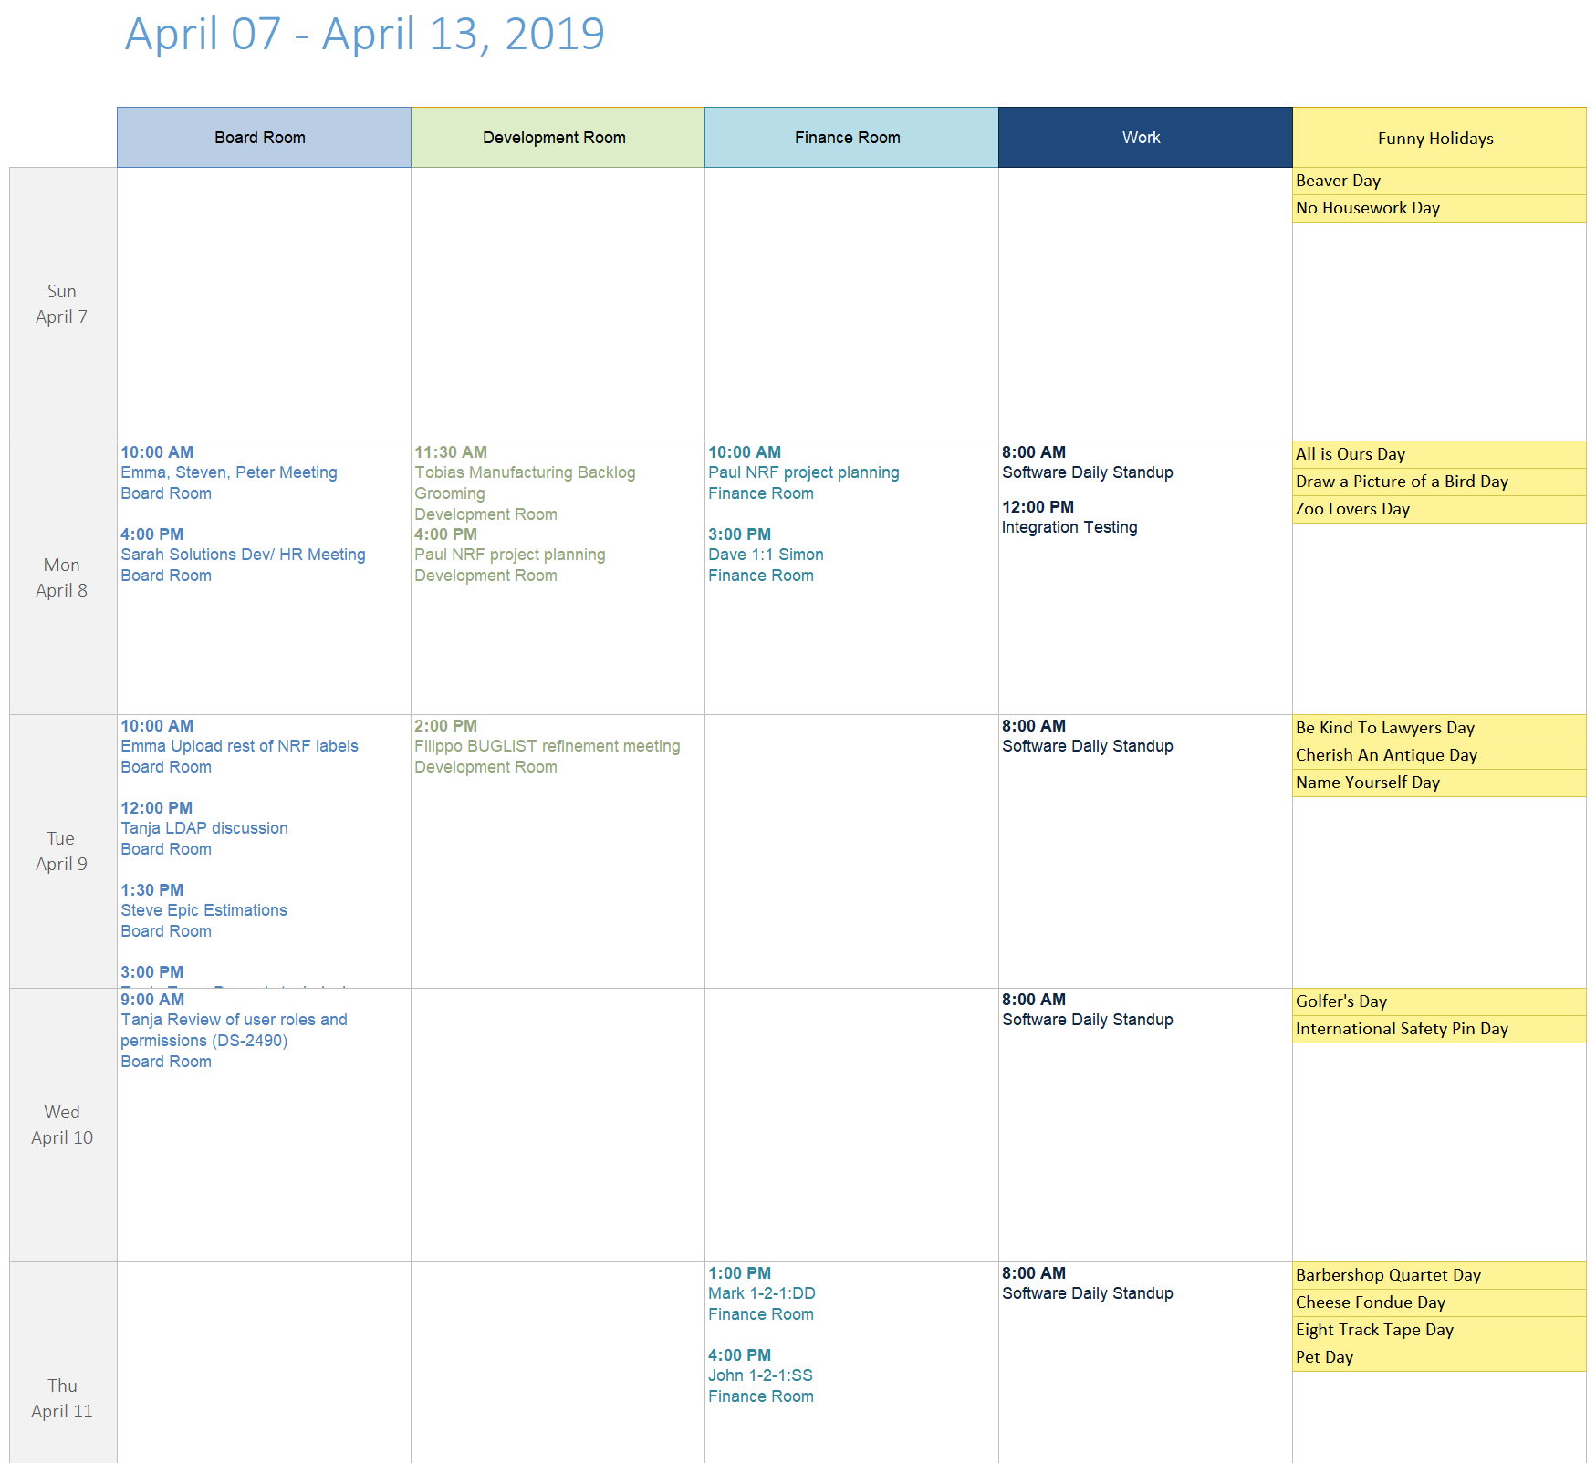
Task: Open Pet Day entry
Action: tap(1439, 1357)
